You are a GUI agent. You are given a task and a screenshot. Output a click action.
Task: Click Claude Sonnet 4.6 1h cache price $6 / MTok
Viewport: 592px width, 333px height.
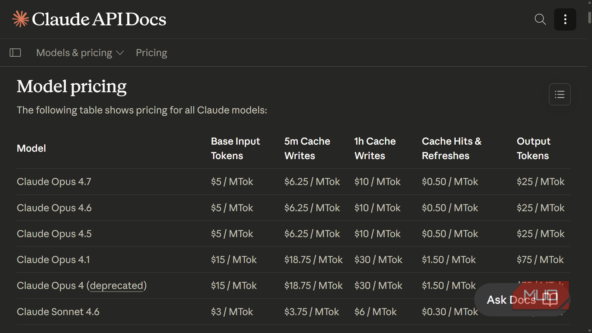(x=376, y=311)
